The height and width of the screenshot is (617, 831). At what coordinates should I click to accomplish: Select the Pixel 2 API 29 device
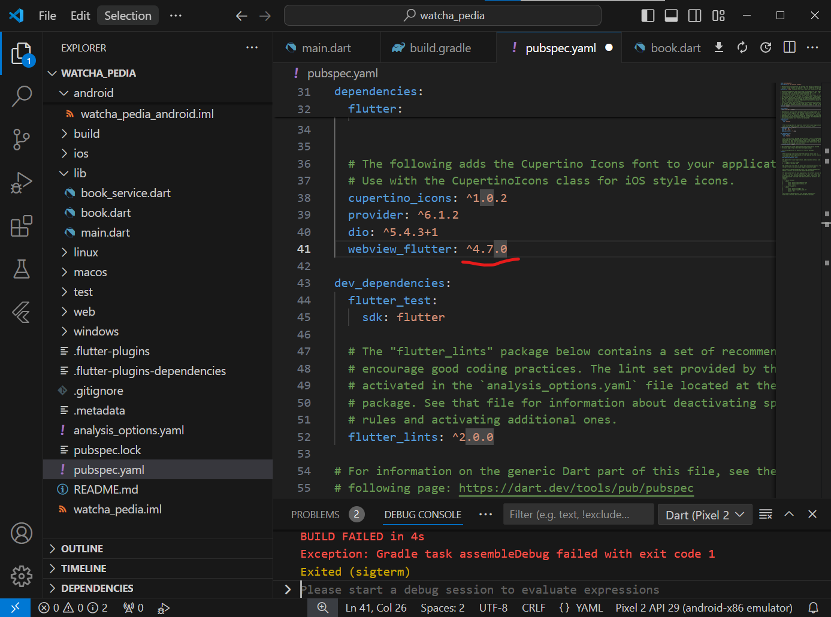coord(703,607)
